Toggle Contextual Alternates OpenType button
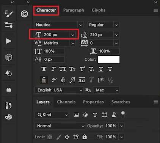The image size is (160, 143). click(x=54, y=80)
